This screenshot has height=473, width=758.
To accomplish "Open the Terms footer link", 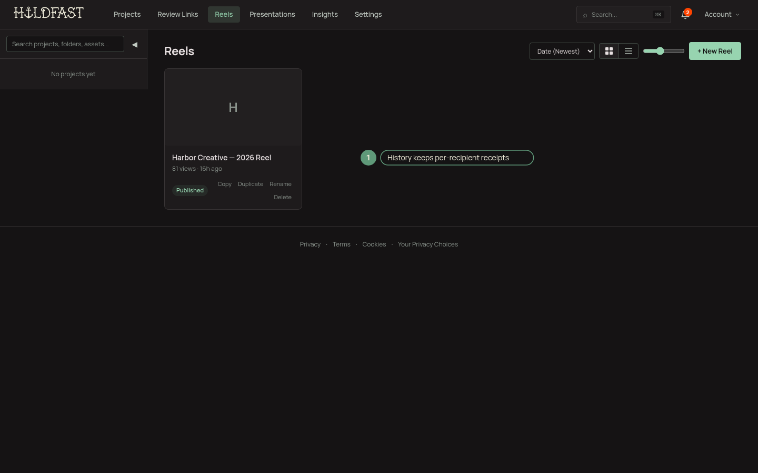I will pos(342,244).
